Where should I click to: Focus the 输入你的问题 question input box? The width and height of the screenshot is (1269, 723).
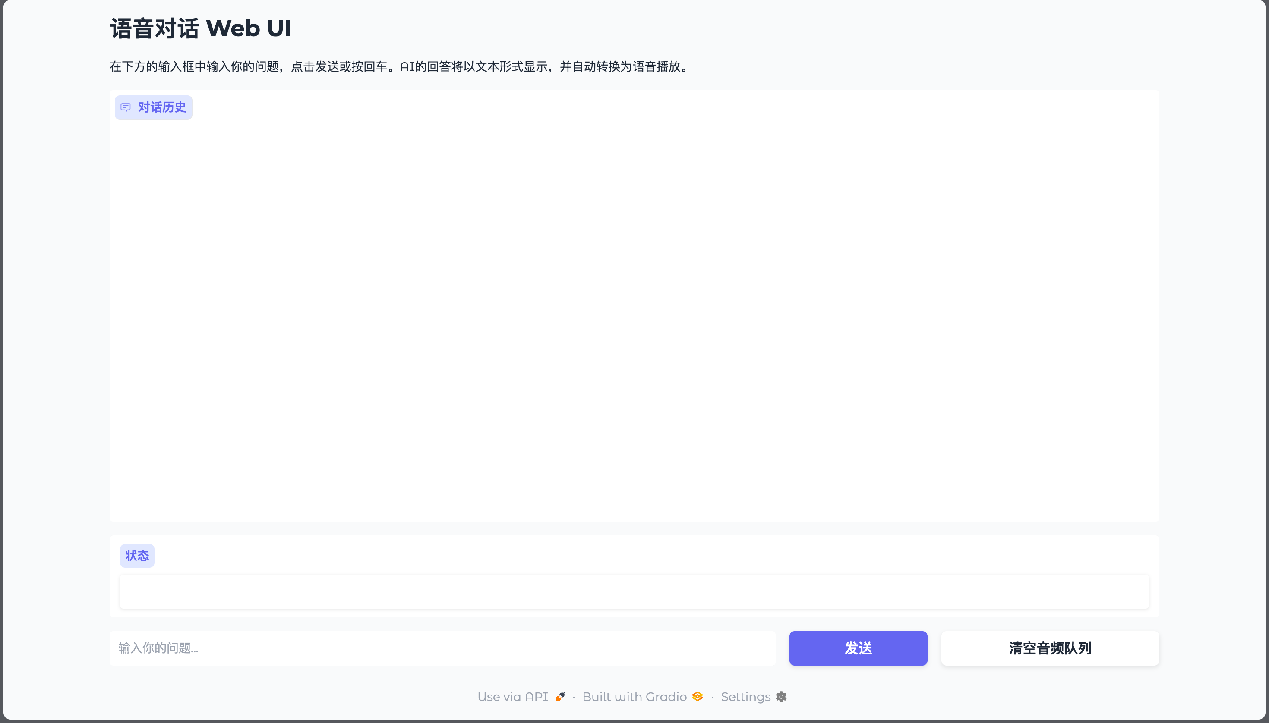pos(442,648)
